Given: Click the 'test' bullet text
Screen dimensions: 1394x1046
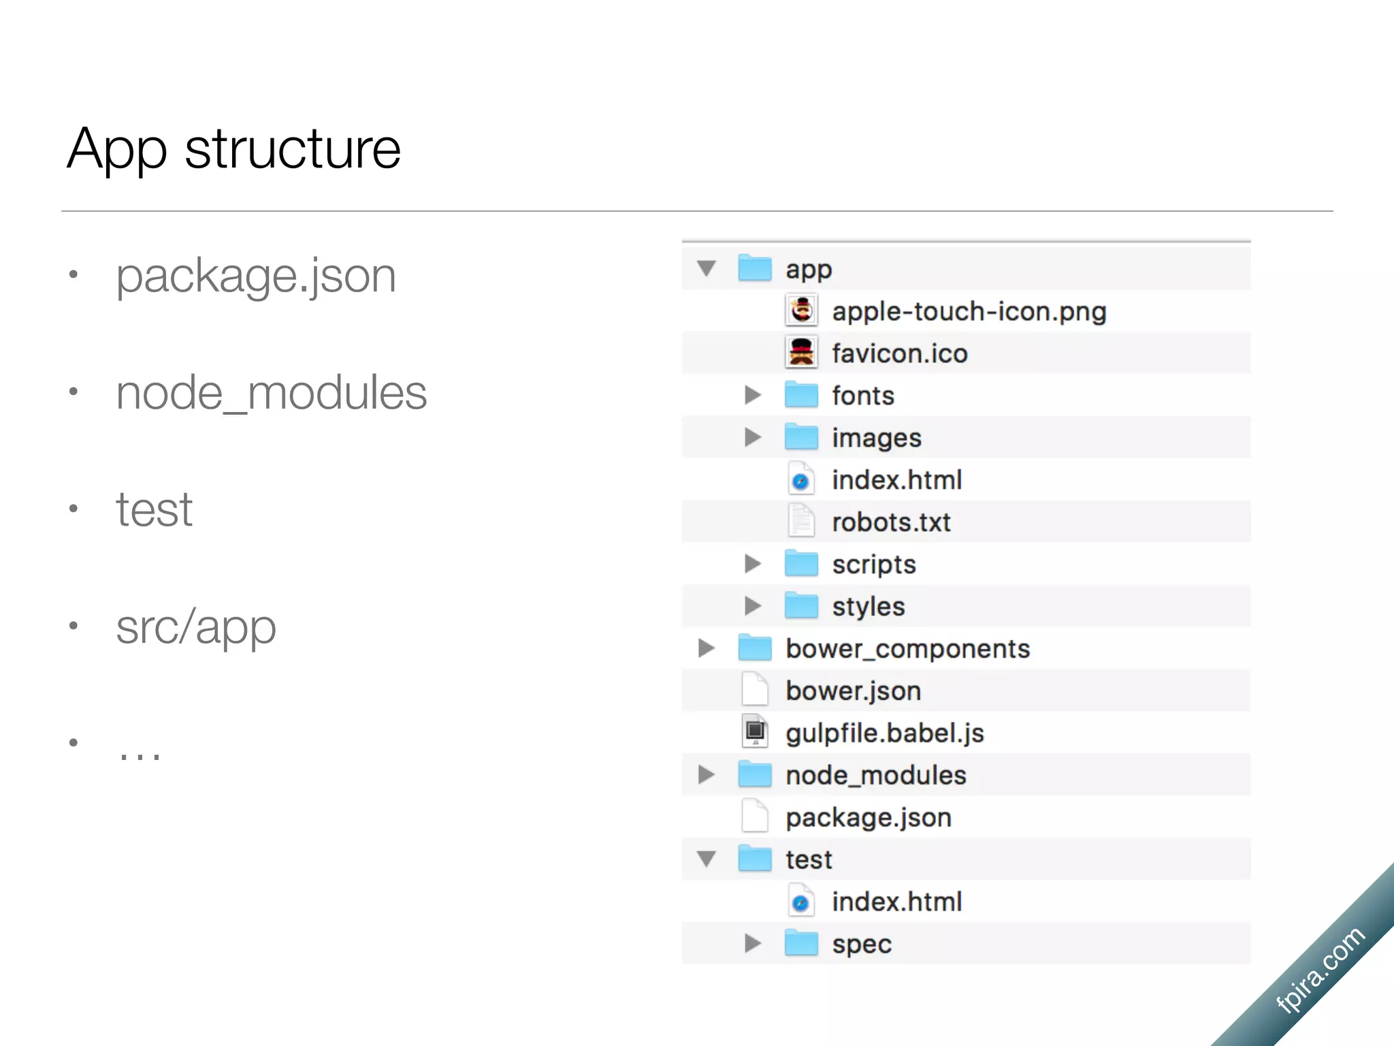Looking at the screenshot, I should (x=154, y=510).
